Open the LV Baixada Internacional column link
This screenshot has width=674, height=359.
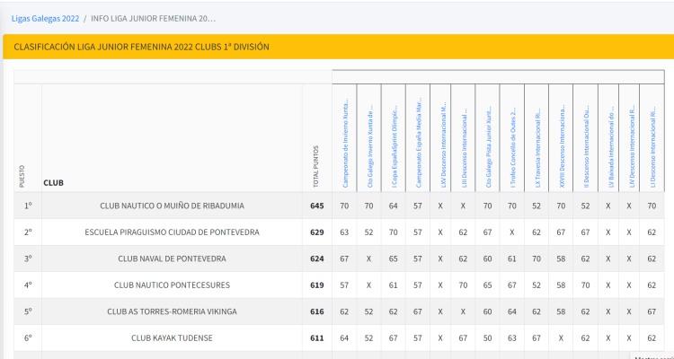pos(611,144)
